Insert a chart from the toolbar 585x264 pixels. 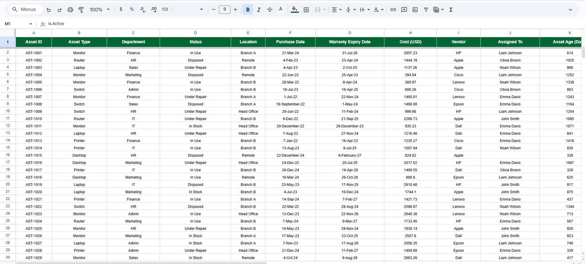(415, 10)
